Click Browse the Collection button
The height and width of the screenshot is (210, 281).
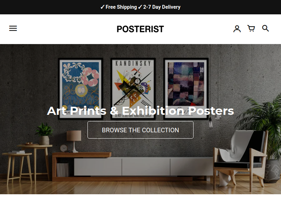[140, 130]
